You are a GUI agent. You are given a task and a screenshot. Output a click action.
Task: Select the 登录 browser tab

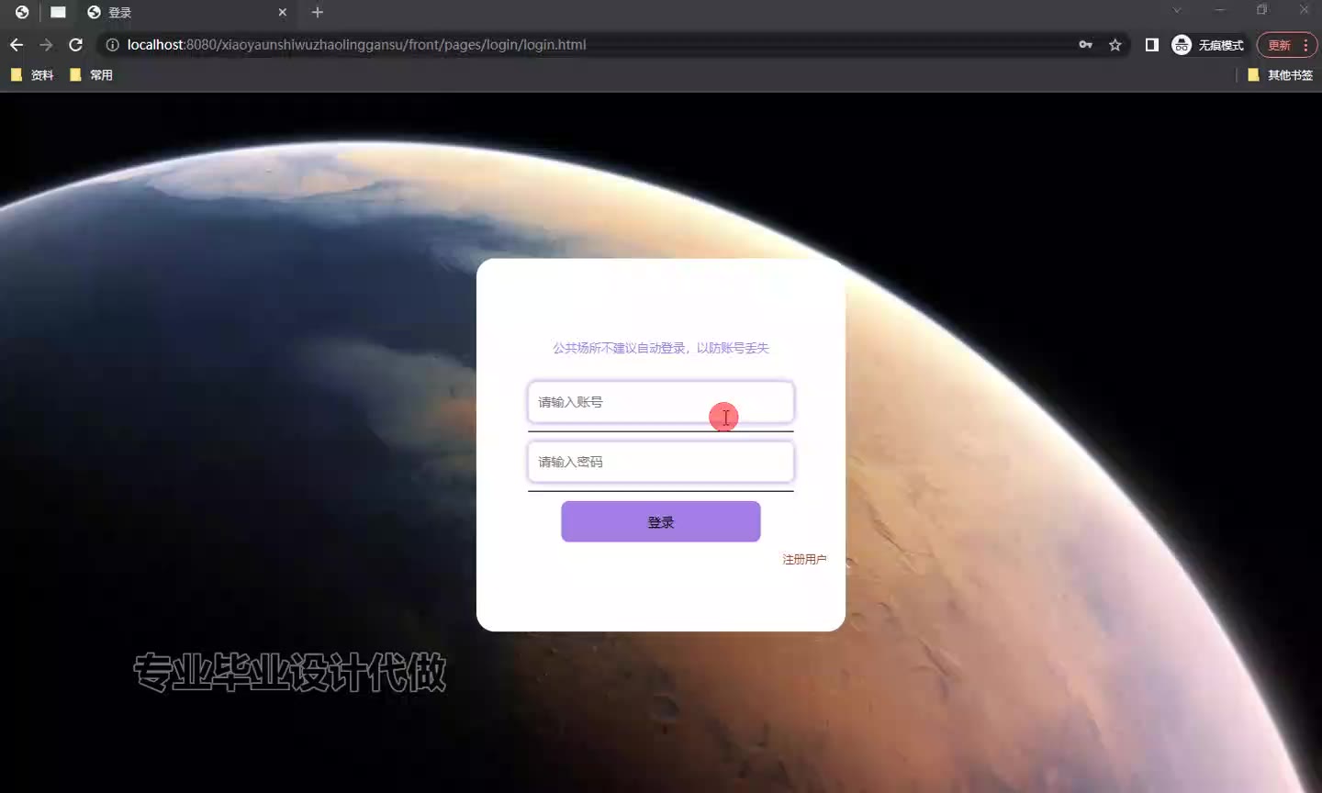point(186,12)
